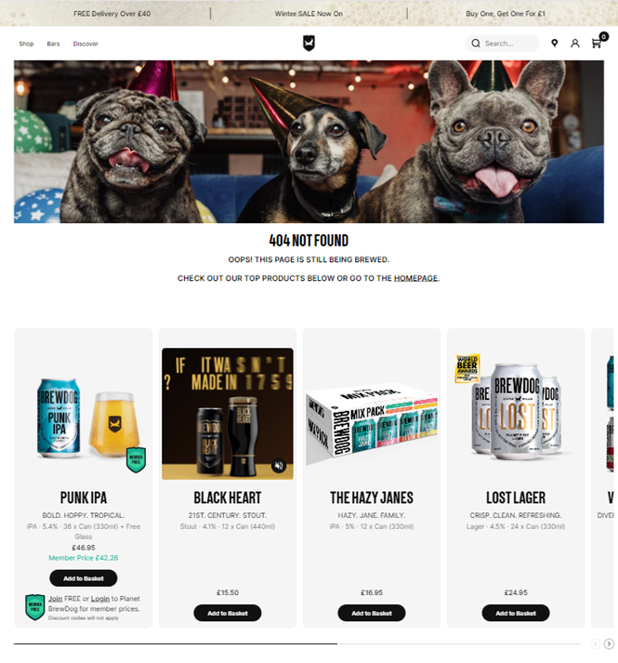
Task: Click the search magnifier icon
Action: click(x=476, y=44)
